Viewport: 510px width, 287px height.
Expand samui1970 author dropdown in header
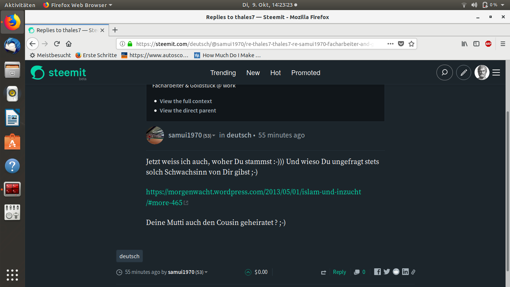pyautogui.click(x=214, y=136)
